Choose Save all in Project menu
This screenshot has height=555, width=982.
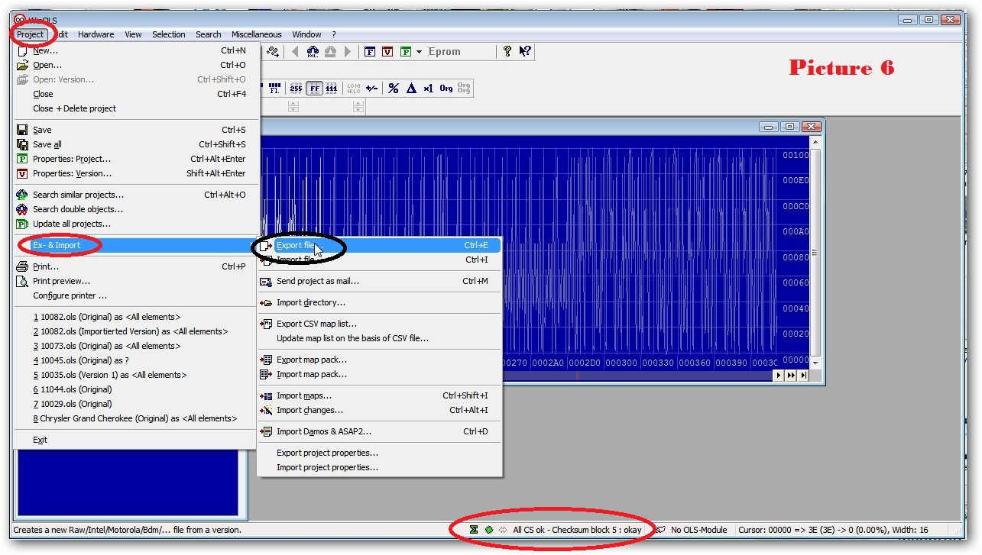[136, 144]
